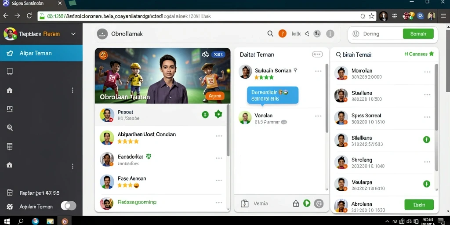Screen dimensions: 450x225
Task: Open the Daitat Teman options pill
Action: coord(317,54)
